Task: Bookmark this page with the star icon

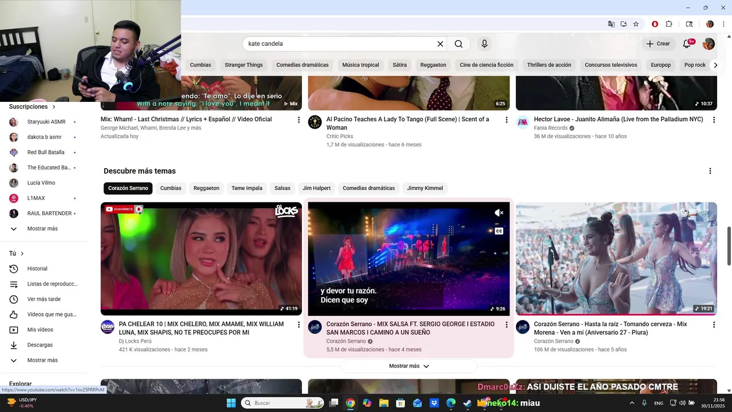Action: click(x=636, y=24)
